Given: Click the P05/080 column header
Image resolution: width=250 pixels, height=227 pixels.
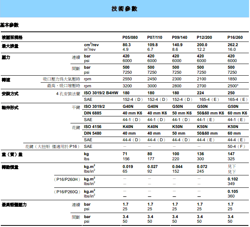Looking at the screenshot, I should pos(130,38).
